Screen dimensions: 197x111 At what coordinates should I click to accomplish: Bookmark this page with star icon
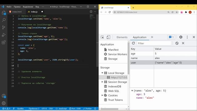point(177,12)
